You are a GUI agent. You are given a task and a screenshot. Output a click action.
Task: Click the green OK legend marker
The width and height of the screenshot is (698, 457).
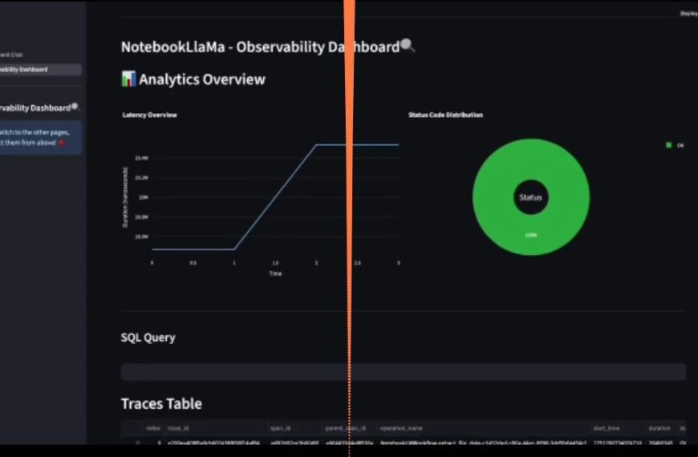point(668,145)
